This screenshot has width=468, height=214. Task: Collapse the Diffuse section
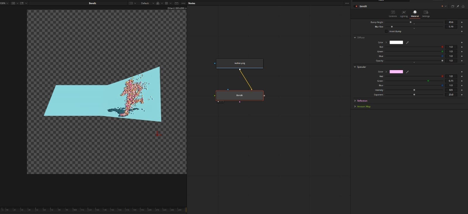(x=355, y=37)
